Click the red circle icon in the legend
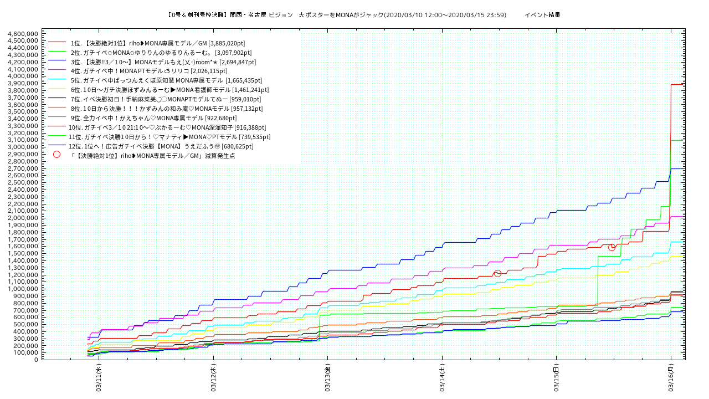Screen dimensions: 709x399 point(56,155)
